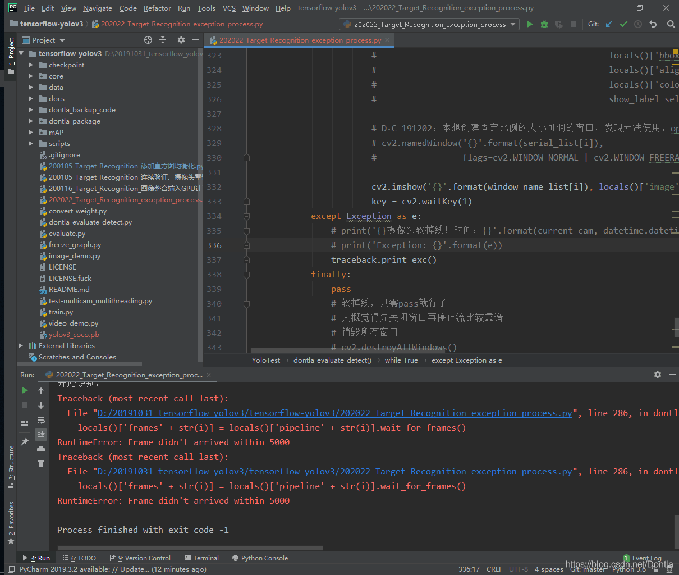This screenshot has width=679, height=575.
Task: Toggle soft-wrap in Run console
Action: point(41,420)
